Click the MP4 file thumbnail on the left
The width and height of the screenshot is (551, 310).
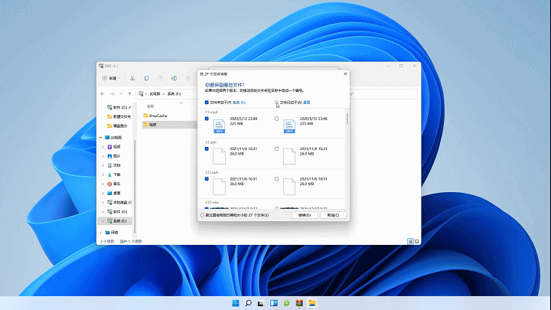click(220, 126)
